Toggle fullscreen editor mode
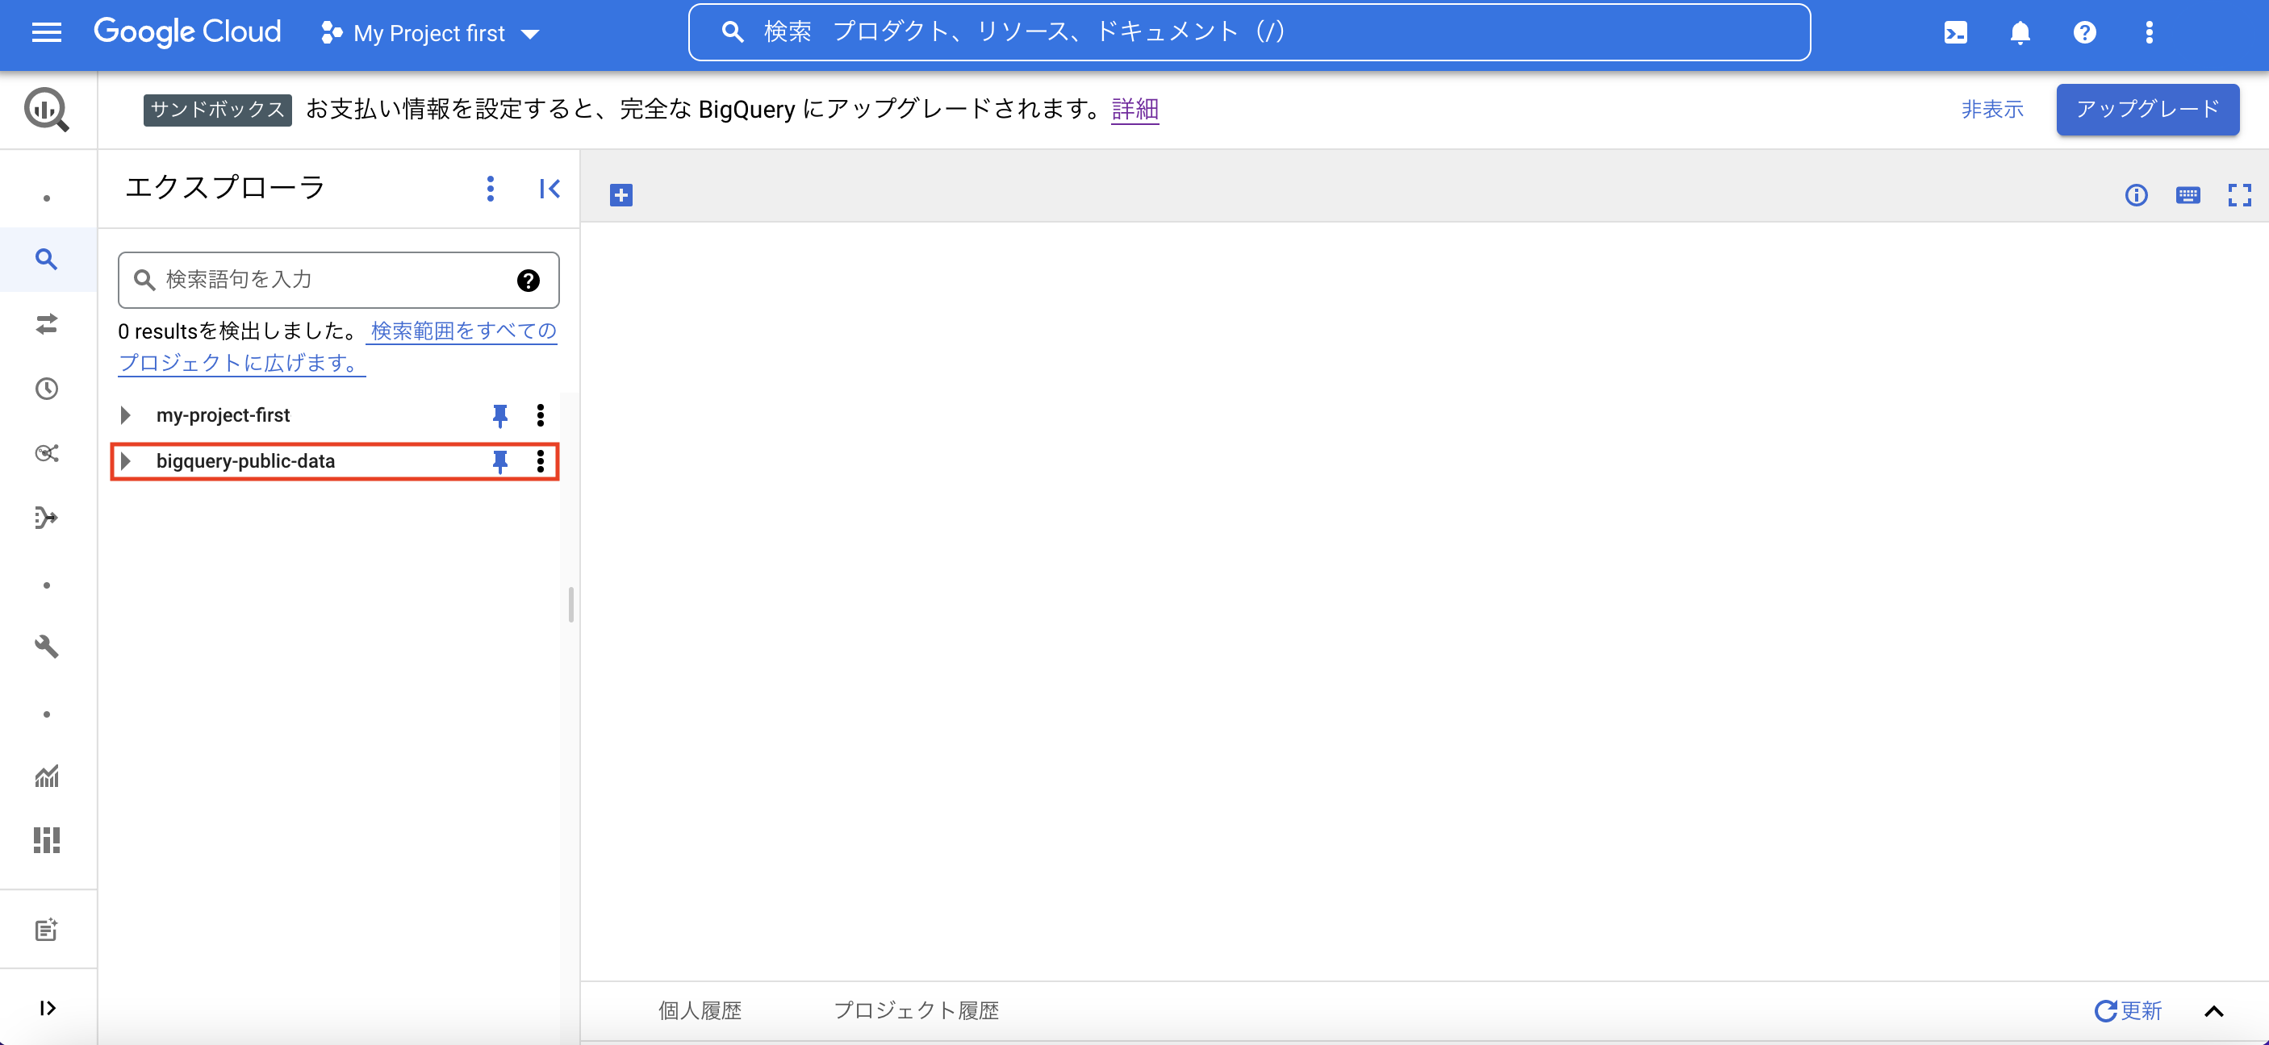 point(2239,194)
